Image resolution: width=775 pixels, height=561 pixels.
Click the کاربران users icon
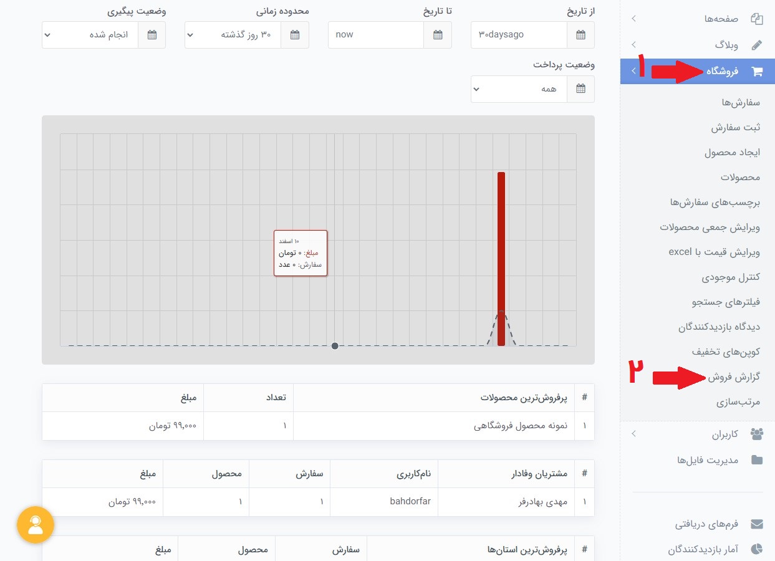click(756, 434)
